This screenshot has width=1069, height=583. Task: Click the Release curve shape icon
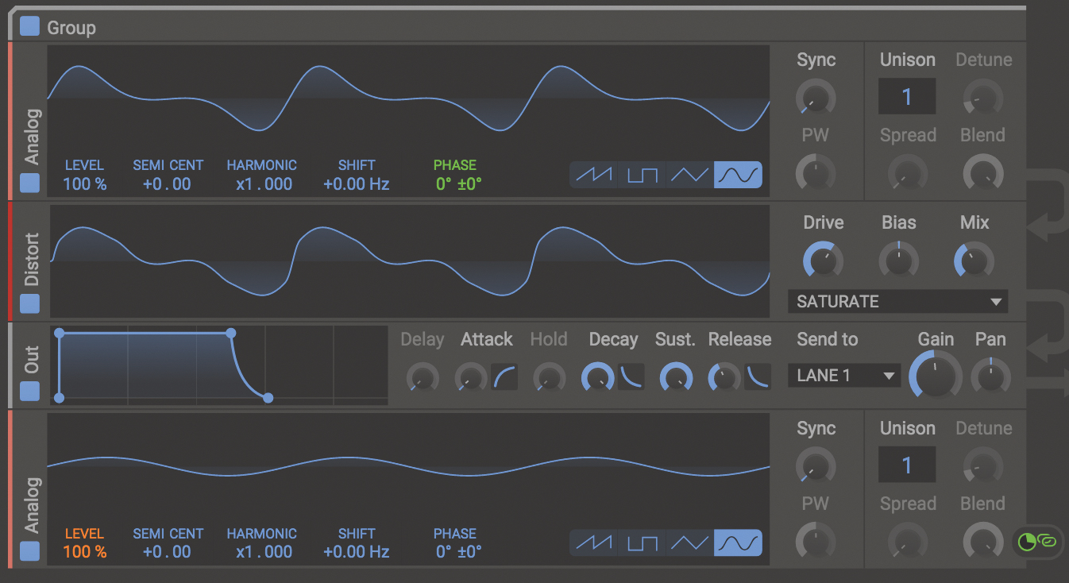pyautogui.click(x=758, y=376)
